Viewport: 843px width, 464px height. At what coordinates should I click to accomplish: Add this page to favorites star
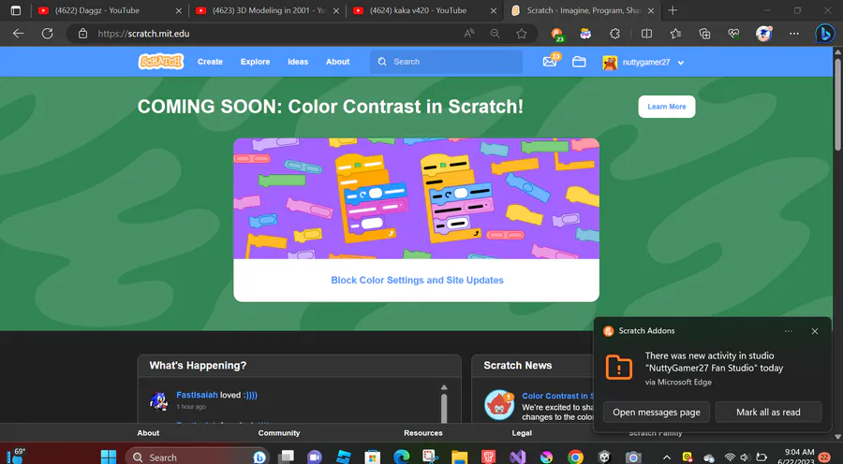tap(522, 34)
